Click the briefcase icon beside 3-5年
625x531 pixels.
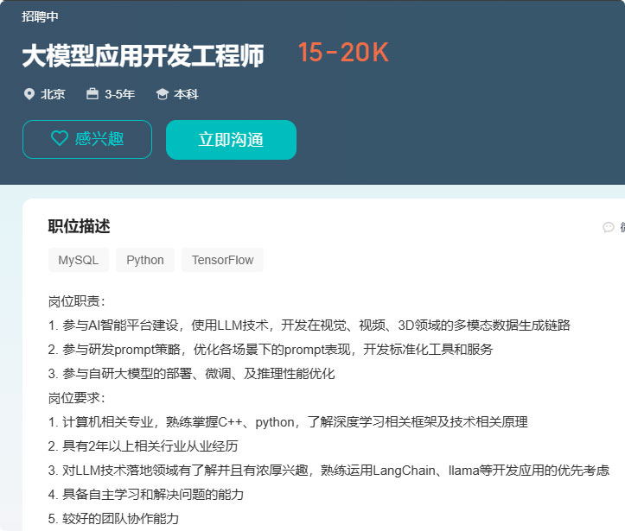92,93
